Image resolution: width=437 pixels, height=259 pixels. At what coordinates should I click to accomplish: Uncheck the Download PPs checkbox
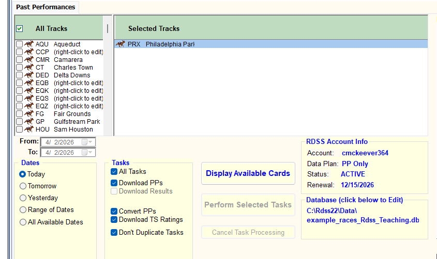(x=114, y=183)
